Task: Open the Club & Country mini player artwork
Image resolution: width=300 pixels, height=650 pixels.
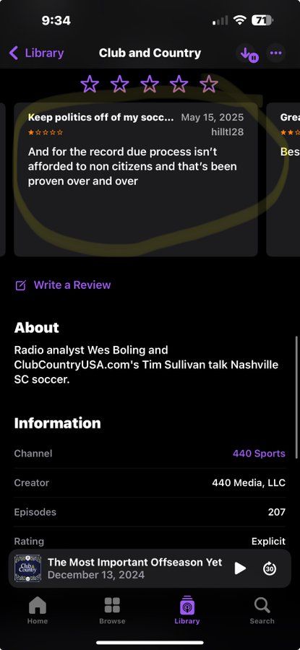Action: point(27,568)
